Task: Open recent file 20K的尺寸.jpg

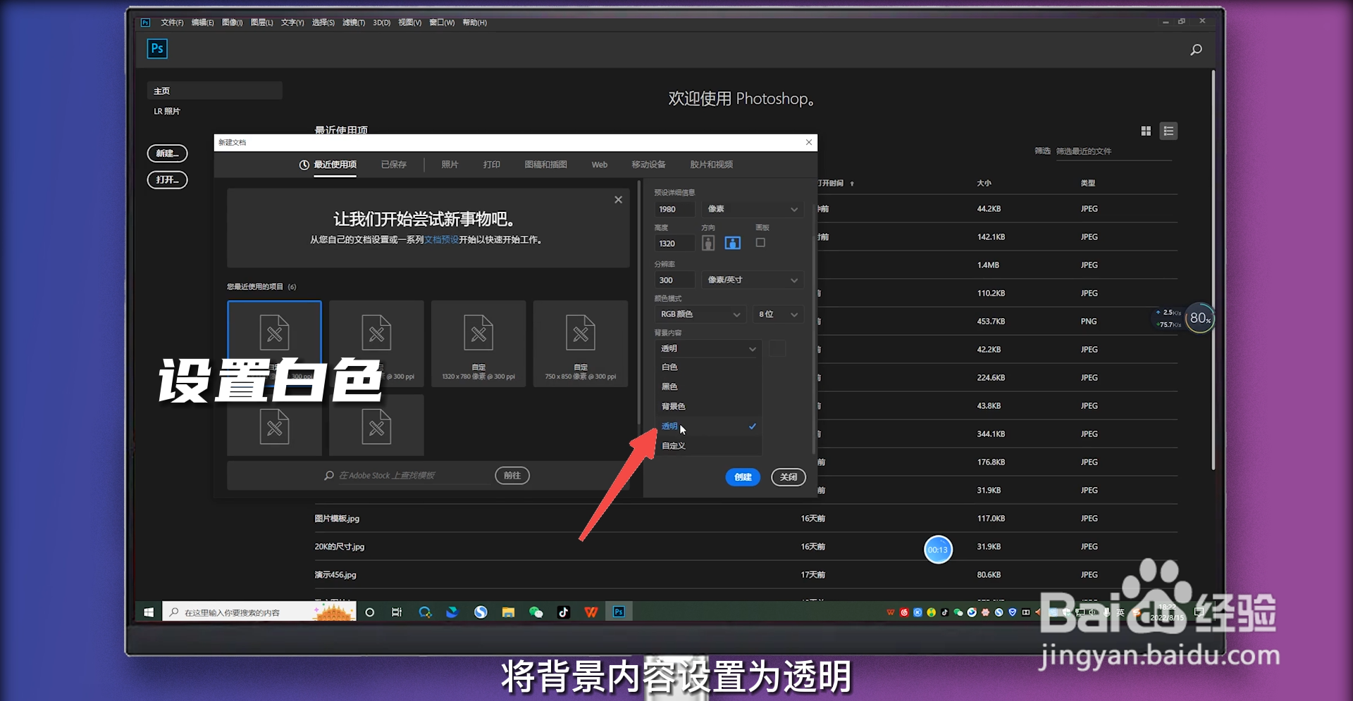Action: [340, 547]
